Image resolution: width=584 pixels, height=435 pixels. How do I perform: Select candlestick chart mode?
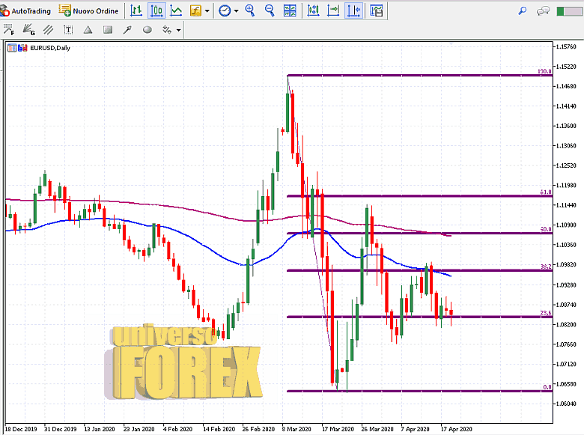156,10
